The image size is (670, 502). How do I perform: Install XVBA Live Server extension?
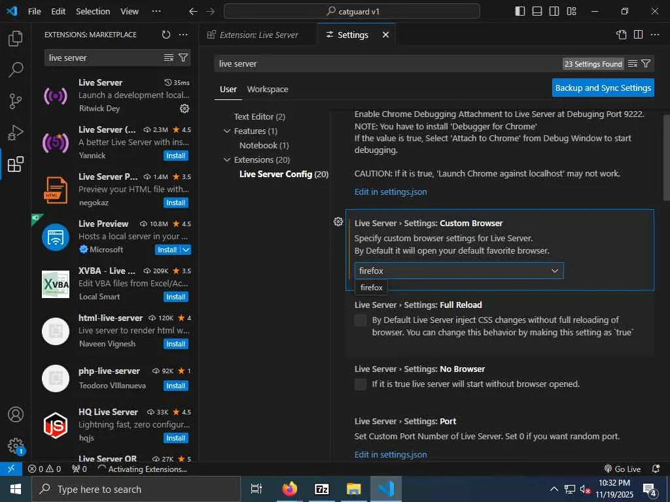[175, 297]
